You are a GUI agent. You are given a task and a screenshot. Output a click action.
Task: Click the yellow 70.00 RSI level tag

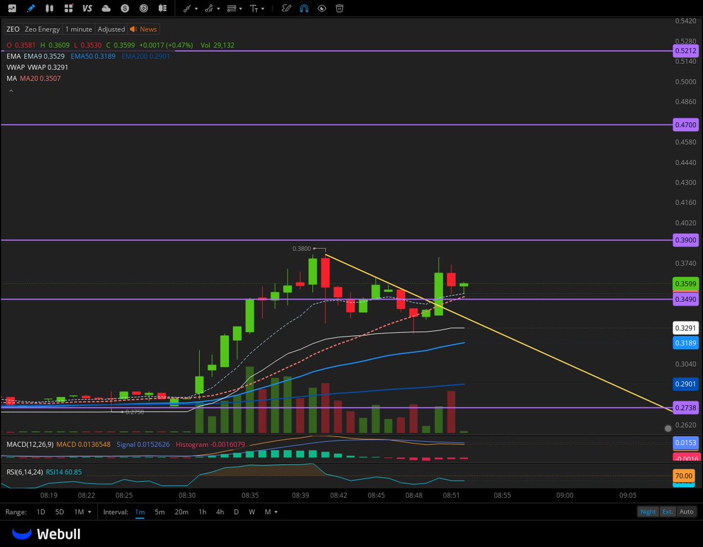(685, 476)
